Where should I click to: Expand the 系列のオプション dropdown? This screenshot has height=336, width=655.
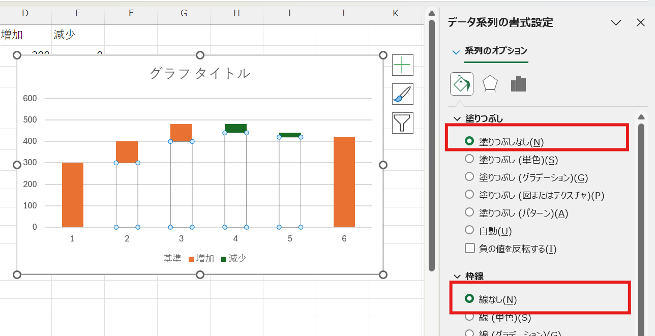click(456, 51)
